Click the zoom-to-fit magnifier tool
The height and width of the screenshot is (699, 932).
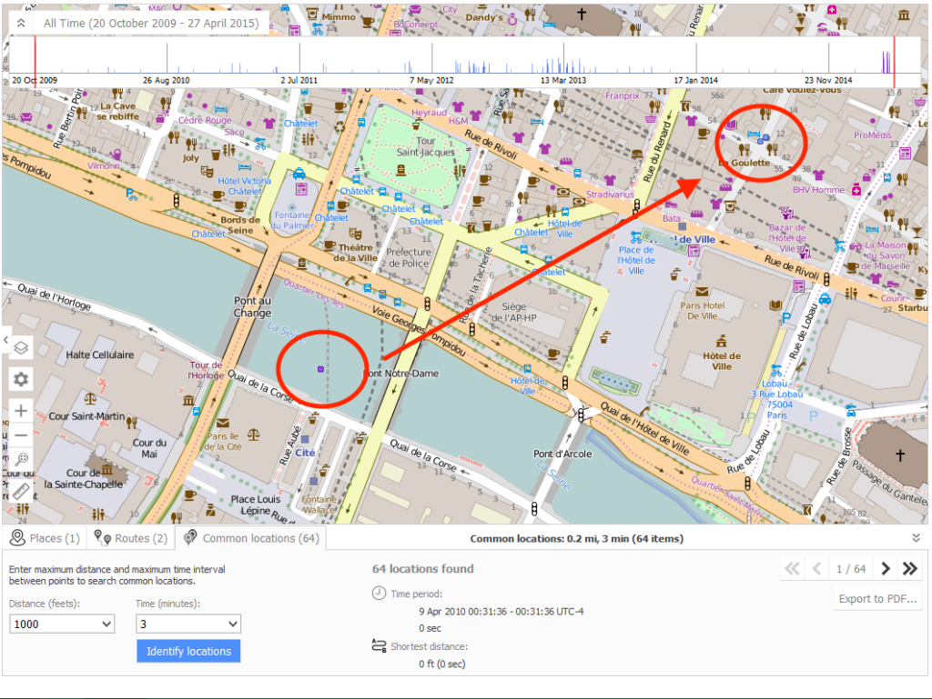pos(22,459)
